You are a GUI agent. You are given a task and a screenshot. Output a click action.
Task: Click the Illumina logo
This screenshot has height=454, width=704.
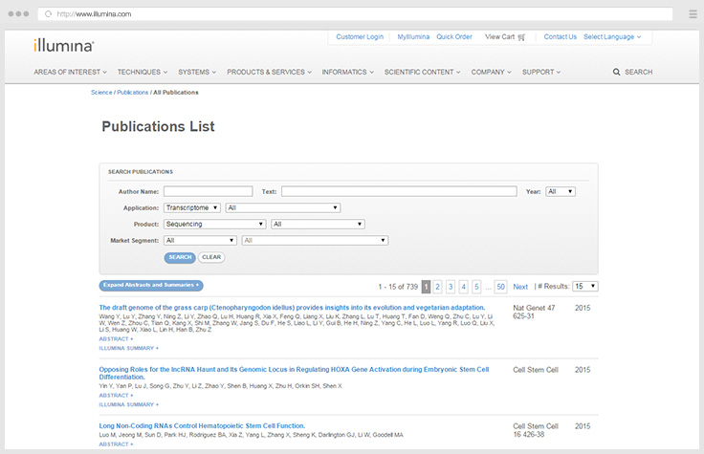63,44
